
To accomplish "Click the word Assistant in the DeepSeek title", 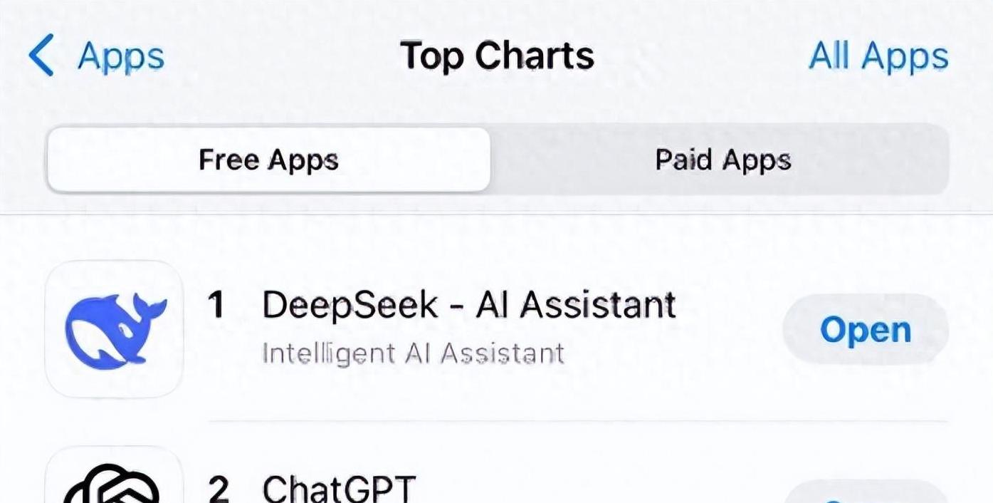I will (597, 305).
